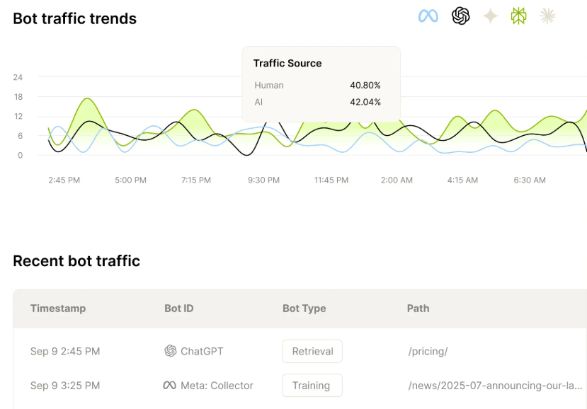Click the Meta logo filter icon
Image resolution: width=587 pixels, height=409 pixels.
(x=428, y=16)
